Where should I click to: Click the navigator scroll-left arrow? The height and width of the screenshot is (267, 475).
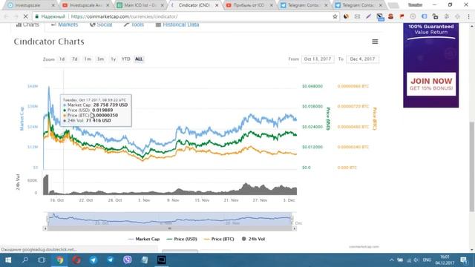click(x=45, y=228)
